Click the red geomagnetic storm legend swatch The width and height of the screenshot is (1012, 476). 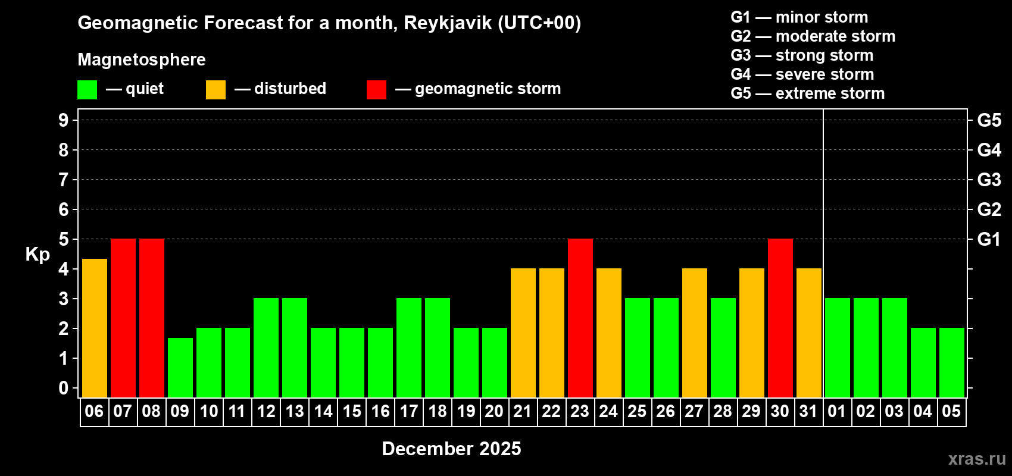click(x=376, y=90)
